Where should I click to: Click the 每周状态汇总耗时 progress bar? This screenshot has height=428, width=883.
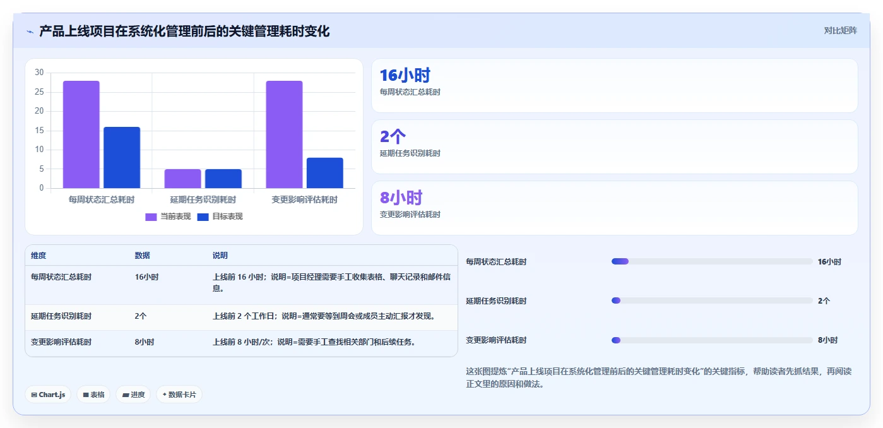tap(712, 261)
